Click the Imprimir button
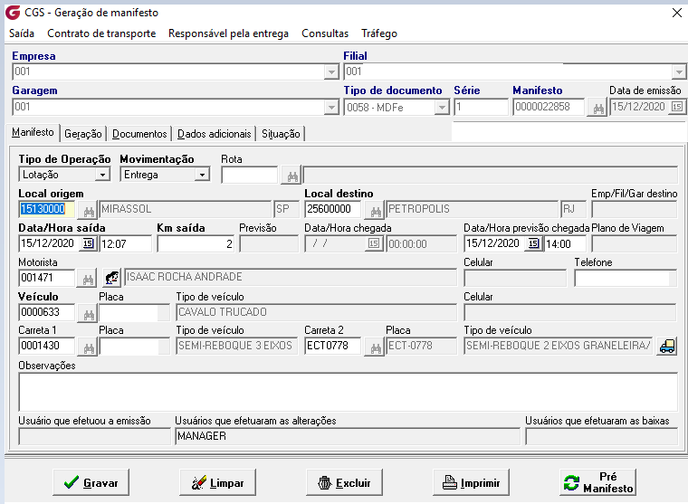The image size is (688, 504). tap(472, 482)
